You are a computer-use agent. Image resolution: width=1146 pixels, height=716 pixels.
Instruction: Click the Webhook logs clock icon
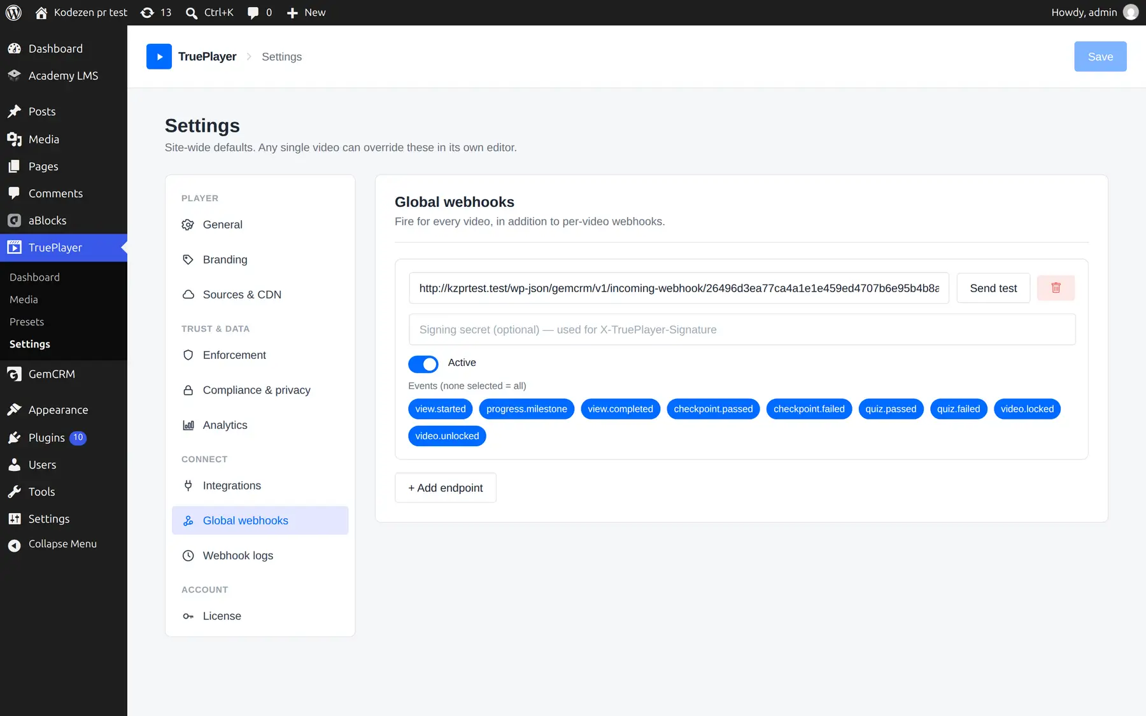click(188, 556)
